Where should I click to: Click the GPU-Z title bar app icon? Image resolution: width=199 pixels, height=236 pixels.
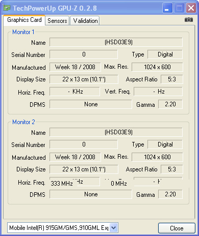coord(7,8)
